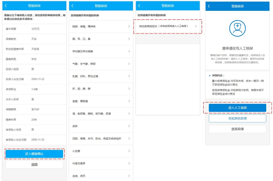Click the 20年 payment term value

coord(34,119)
